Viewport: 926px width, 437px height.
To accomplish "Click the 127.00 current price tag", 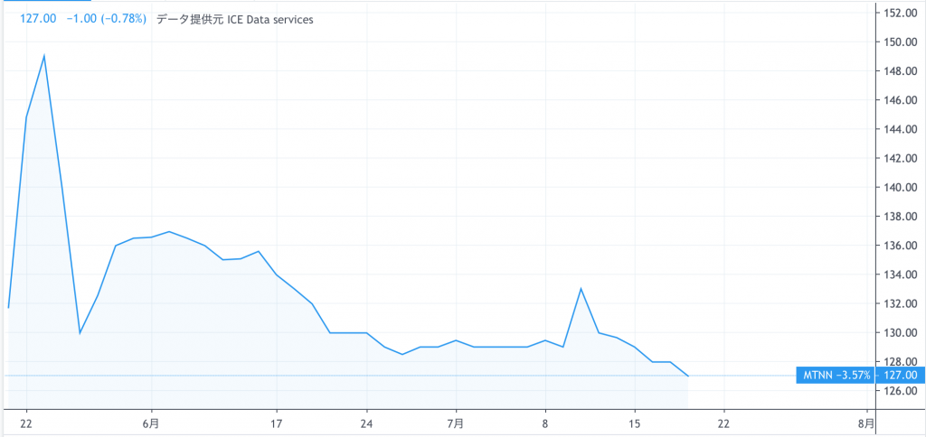I will pyautogui.click(x=900, y=375).
